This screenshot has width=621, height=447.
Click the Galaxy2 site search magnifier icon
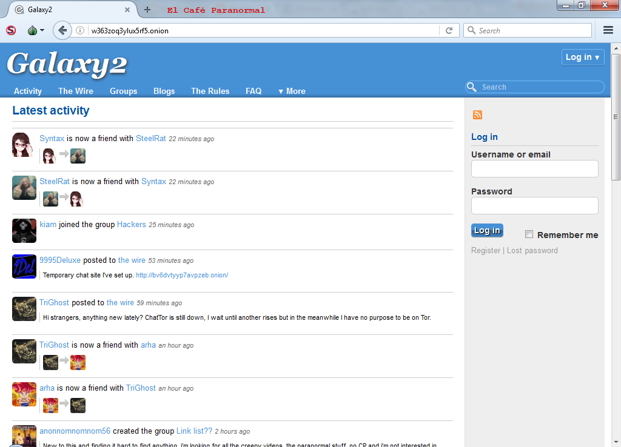pyautogui.click(x=472, y=87)
